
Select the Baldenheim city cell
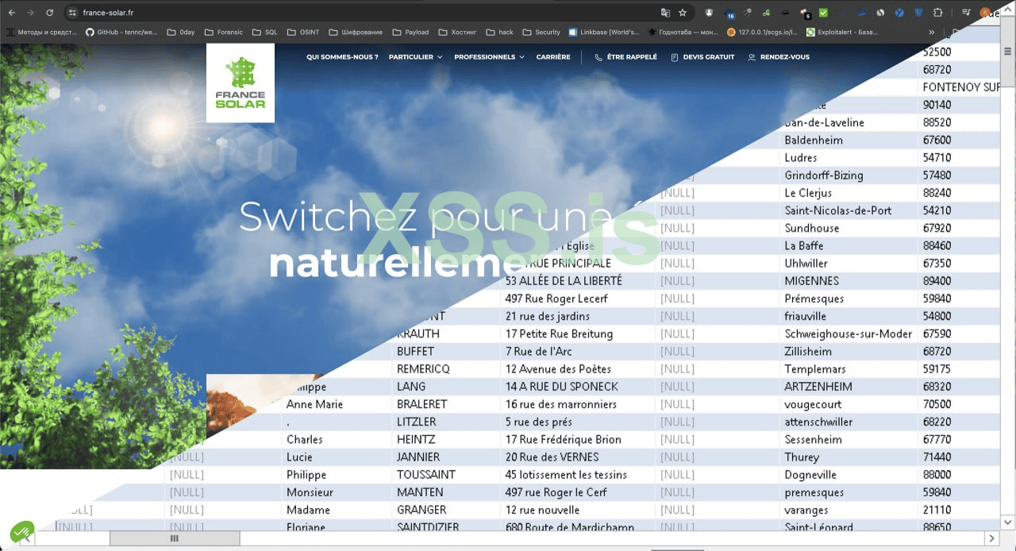coord(849,140)
